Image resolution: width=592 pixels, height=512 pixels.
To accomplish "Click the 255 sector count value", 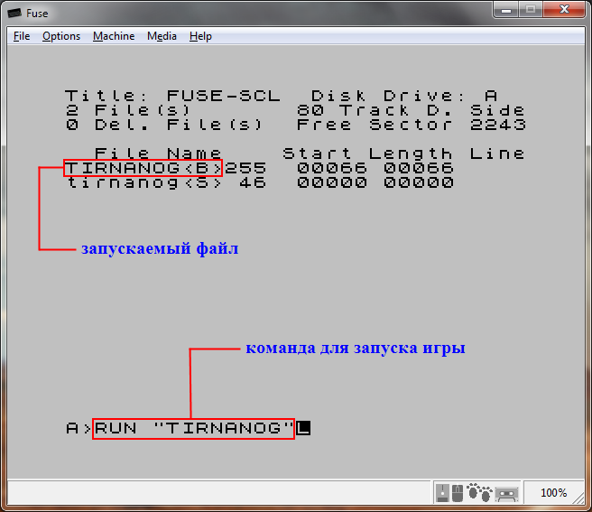I will pyautogui.click(x=245, y=168).
